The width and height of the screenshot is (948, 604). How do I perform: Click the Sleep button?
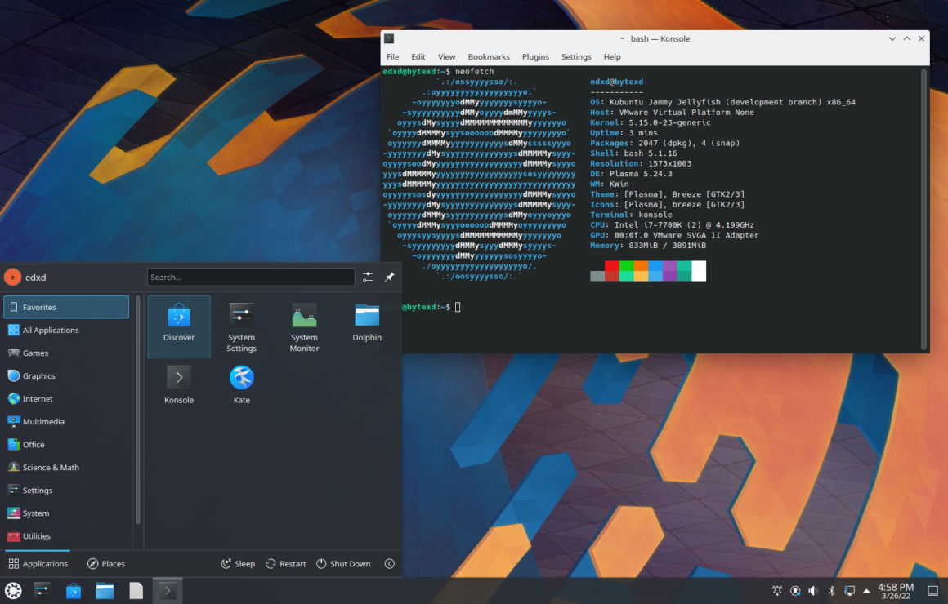pos(237,563)
